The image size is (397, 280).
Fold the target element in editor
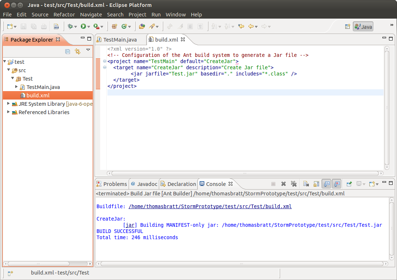[105, 67]
